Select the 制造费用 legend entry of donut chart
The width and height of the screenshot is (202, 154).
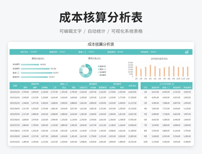[102, 72]
